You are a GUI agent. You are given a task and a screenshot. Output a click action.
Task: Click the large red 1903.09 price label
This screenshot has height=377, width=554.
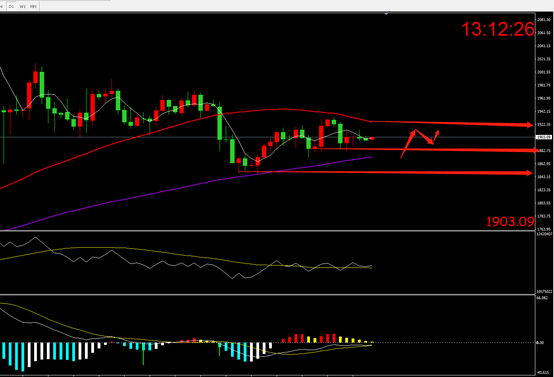click(x=510, y=222)
